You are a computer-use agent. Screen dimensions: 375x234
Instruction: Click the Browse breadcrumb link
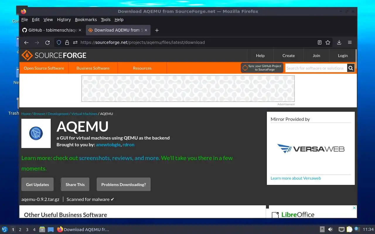pos(39,114)
